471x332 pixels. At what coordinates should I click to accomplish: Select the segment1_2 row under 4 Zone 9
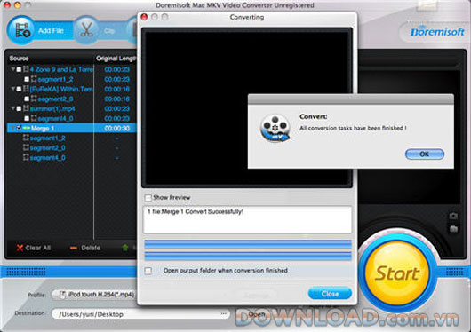[x=71, y=79]
